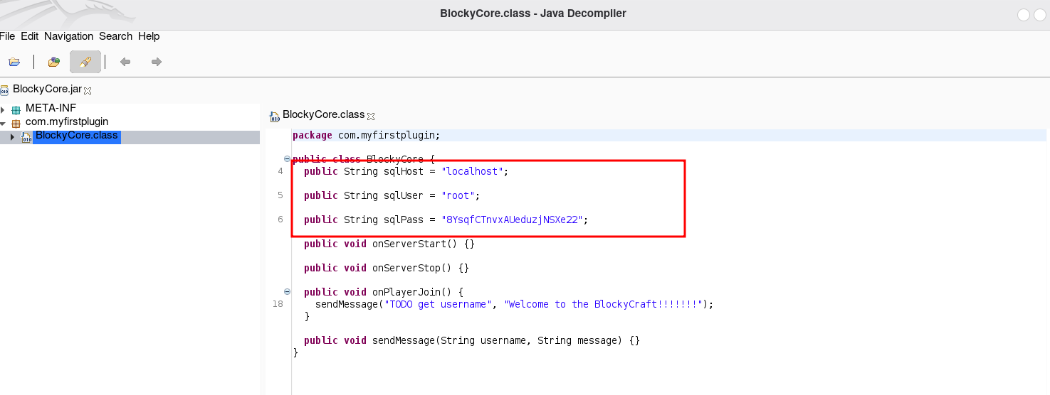Select the BlockyCore.jar tab

click(x=47, y=90)
